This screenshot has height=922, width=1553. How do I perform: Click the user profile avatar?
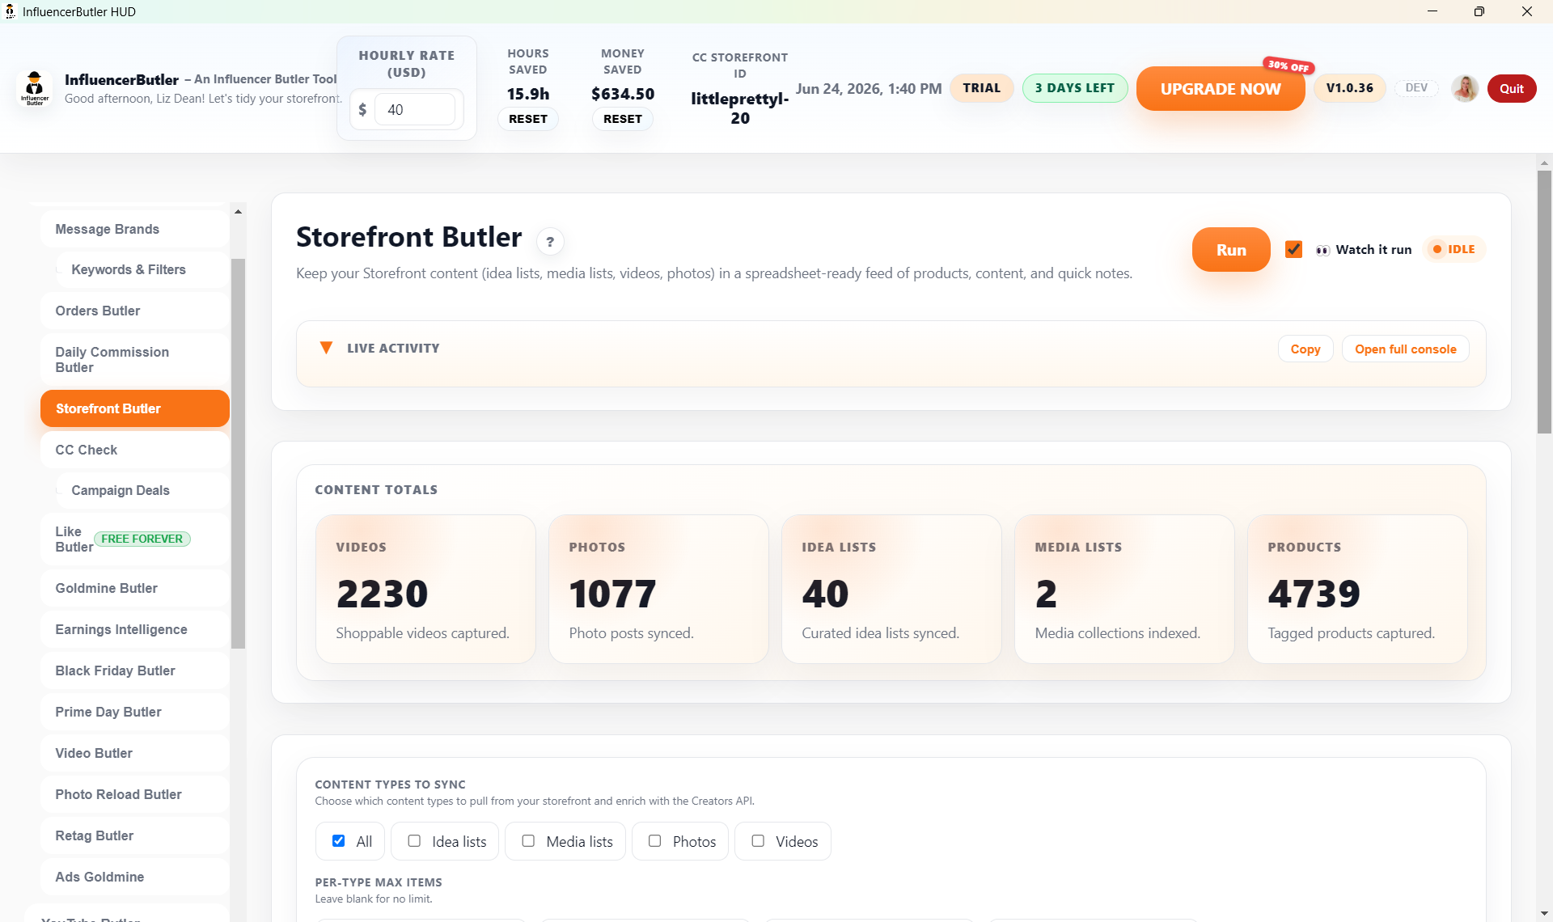[1465, 88]
